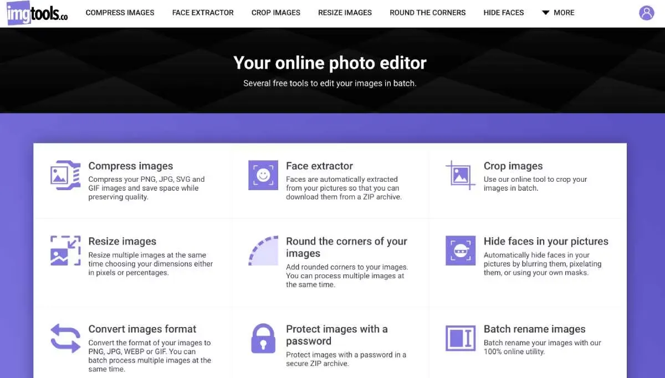Click the Batch rename images title link
Viewport: 665px width, 378px height.
tap(534, 329)
